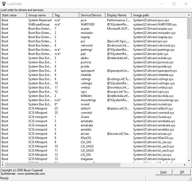Viewport: 192px width, 181px height.
Task: Maximize the LoadOrder window
Action: click(174, 4)
